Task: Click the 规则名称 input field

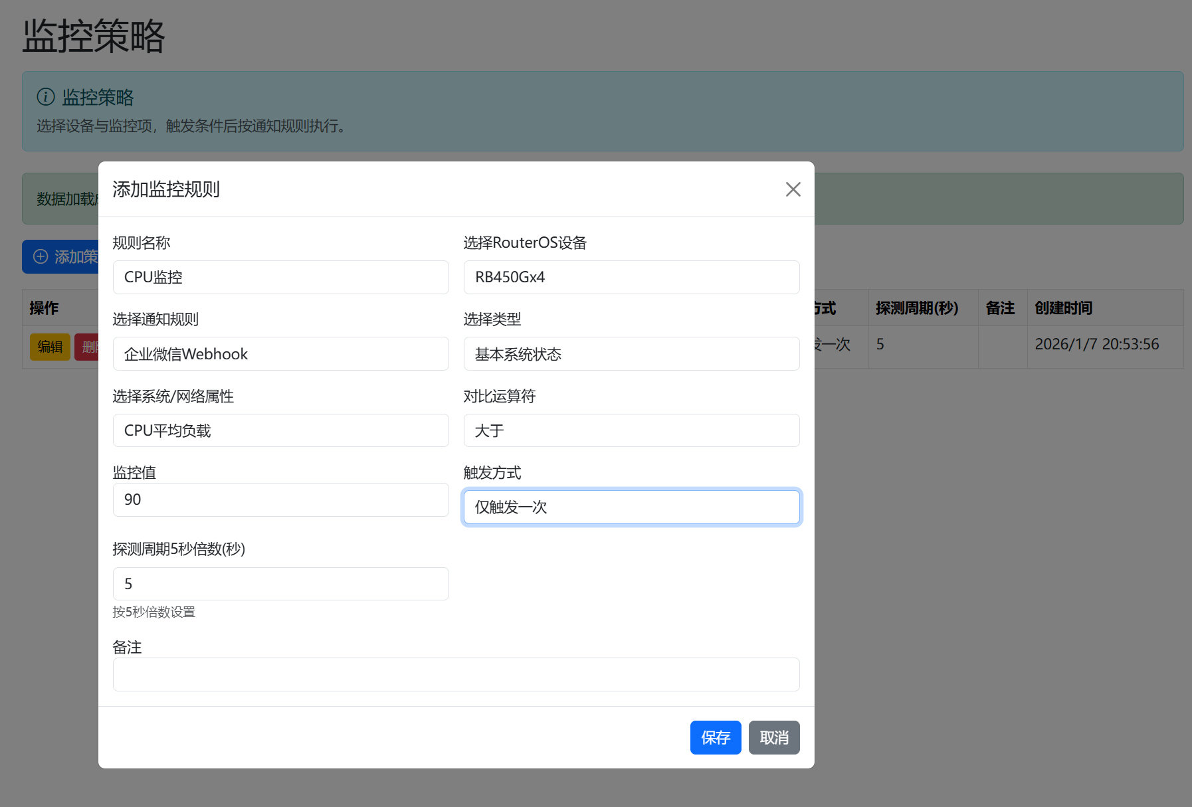Action: pos(280,277)
